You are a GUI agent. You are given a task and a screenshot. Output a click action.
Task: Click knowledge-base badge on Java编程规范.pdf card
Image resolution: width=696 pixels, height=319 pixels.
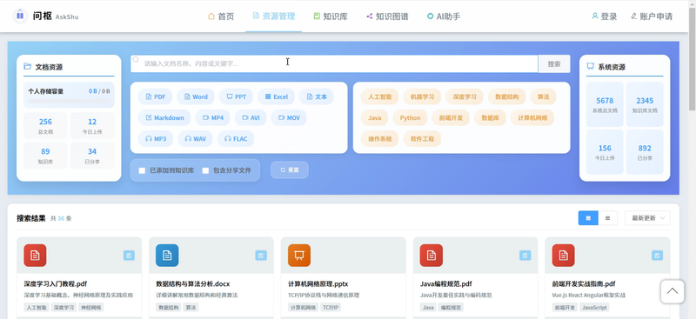point(525,255)
